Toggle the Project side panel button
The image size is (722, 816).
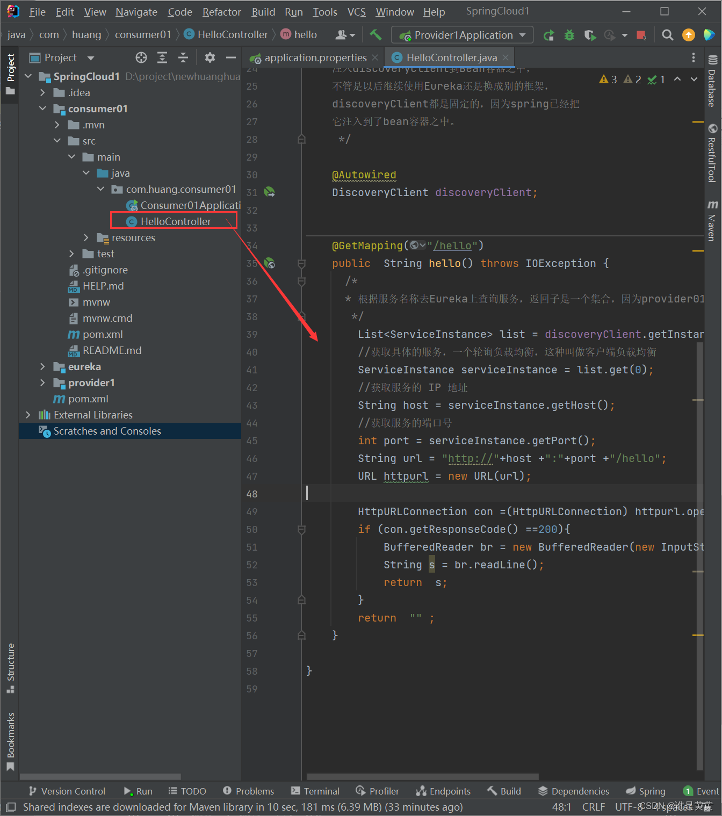click(10, 74)
